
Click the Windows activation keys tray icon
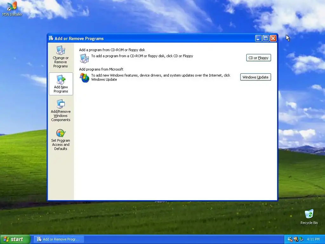(295, 239)
